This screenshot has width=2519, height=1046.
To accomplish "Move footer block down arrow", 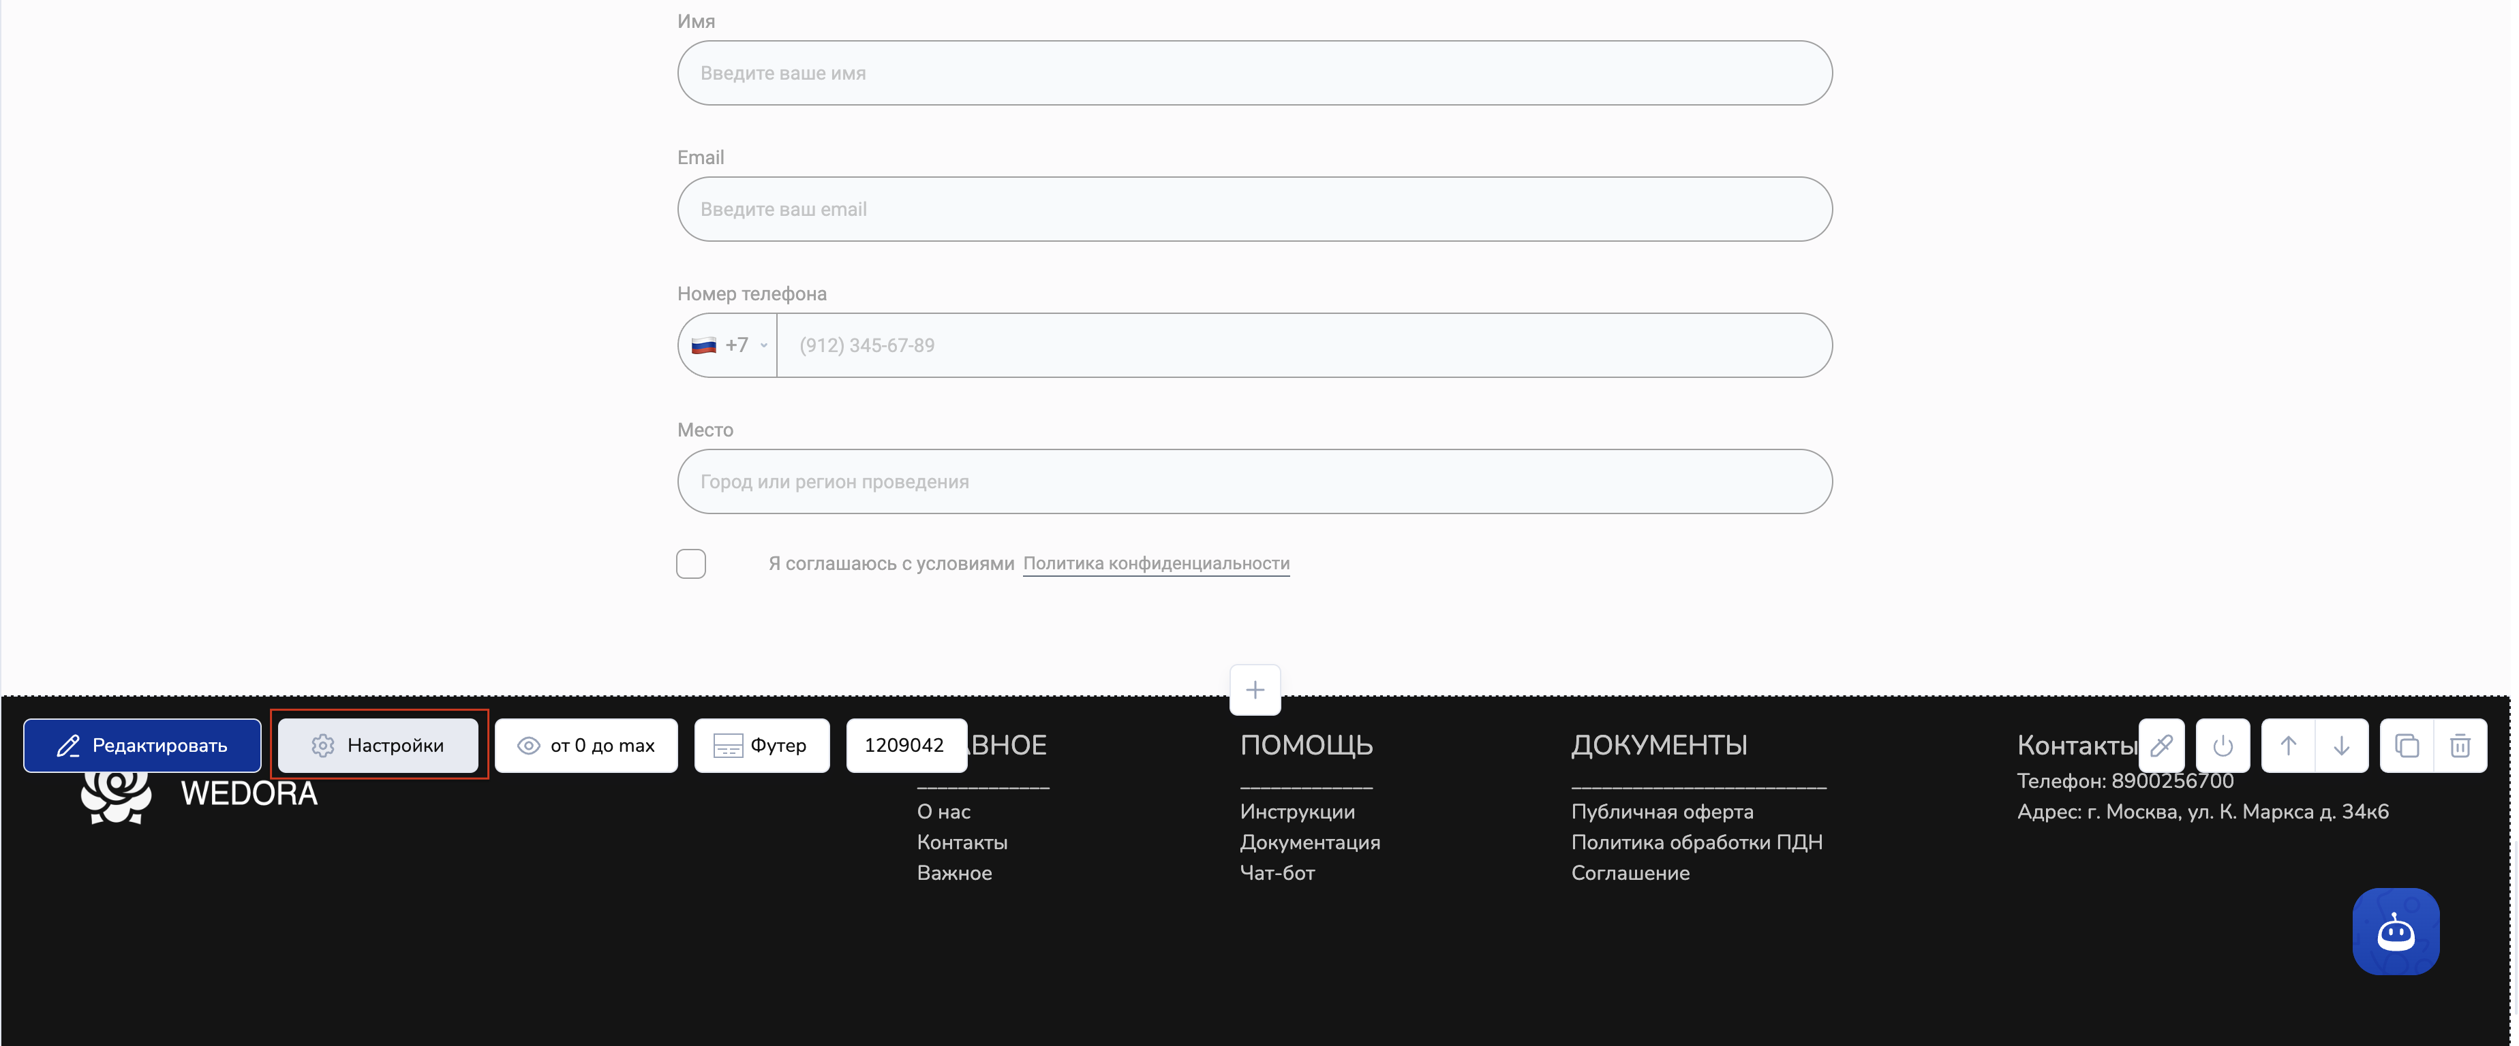I will point(2341,746).
